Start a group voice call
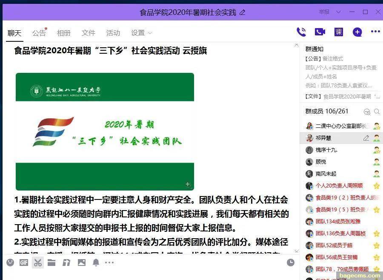 coord(301,32)
